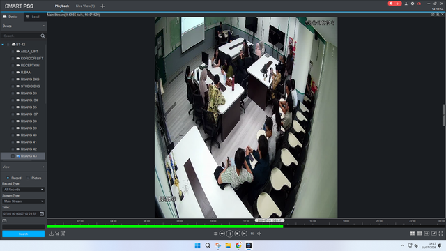446x251 pixels.
Task: Open the Stream Type Main Stream dropdown
Action: click(23, 201)
